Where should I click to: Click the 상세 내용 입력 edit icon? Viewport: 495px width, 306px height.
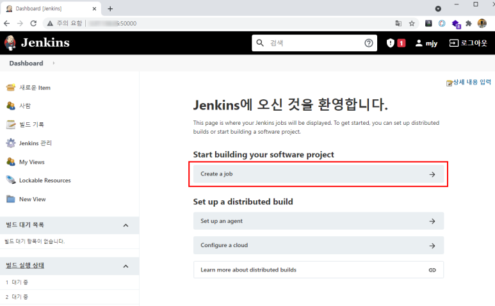click(450, 83)
